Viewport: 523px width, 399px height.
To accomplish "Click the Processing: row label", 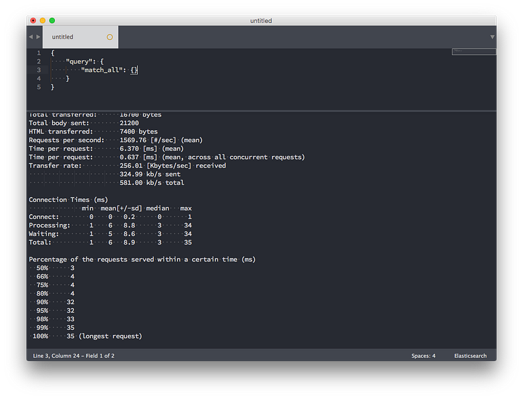I will 50,226.
